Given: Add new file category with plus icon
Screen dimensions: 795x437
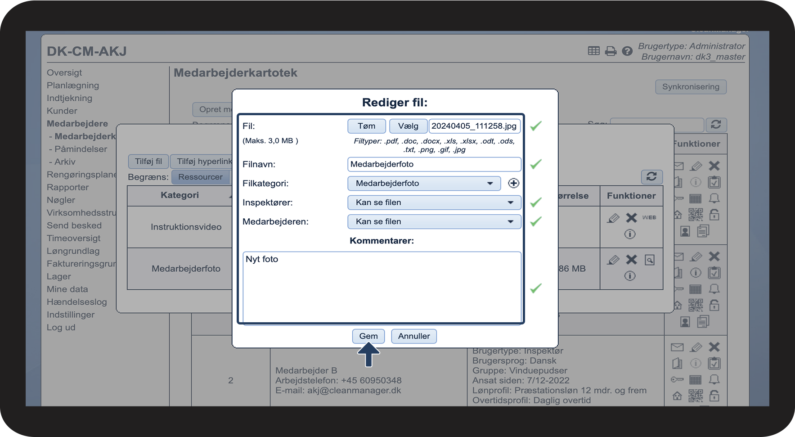Looking at the screenshot, I should point(513,183).
